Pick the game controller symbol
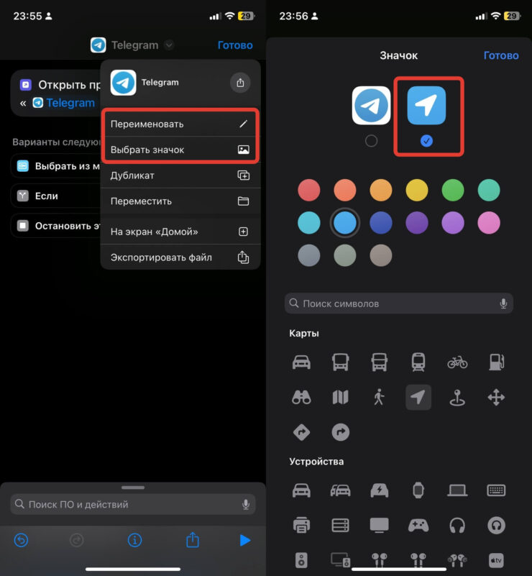This screenshot has width=532, height=576. pos(418,526)
